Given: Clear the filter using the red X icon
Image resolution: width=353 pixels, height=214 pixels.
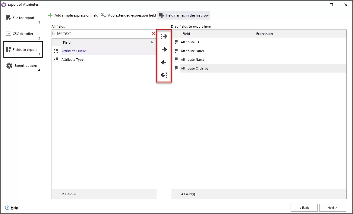Looking at the screenshot, I should coord(153,33).
